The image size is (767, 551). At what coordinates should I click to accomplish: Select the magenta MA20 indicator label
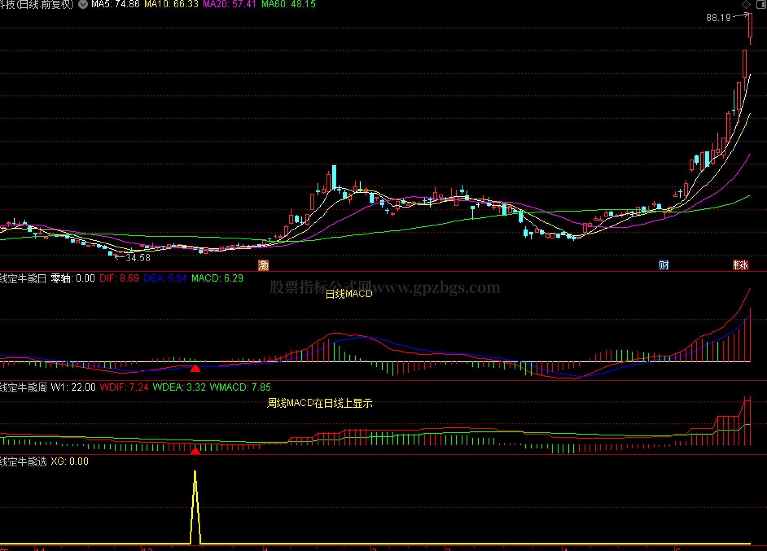(230, 4)
